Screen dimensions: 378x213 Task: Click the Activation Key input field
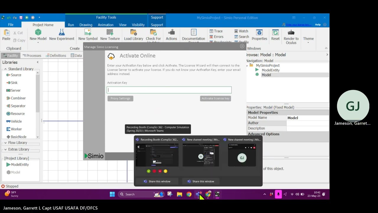coord(169,90)
